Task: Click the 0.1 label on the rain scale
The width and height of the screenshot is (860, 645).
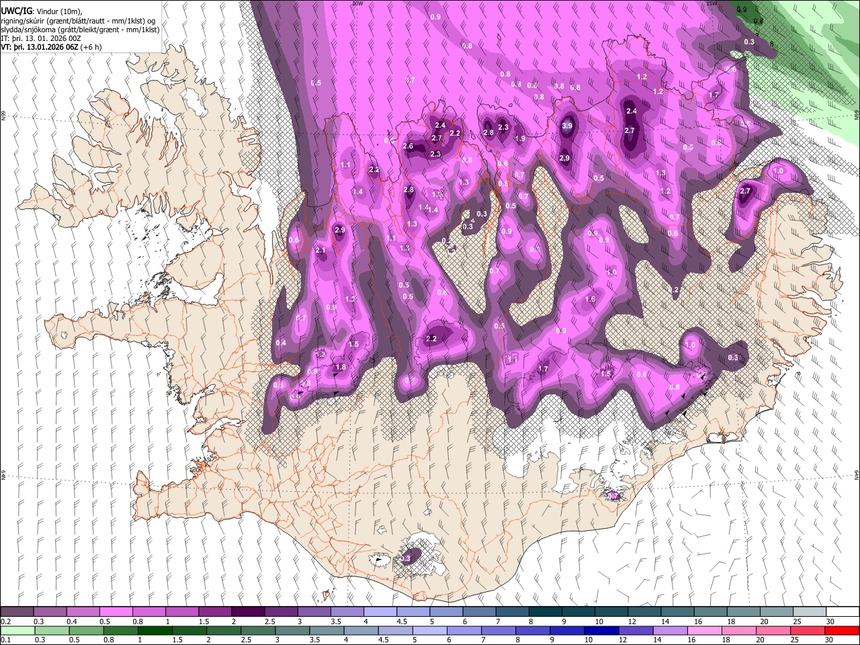Action: [6, 640]
